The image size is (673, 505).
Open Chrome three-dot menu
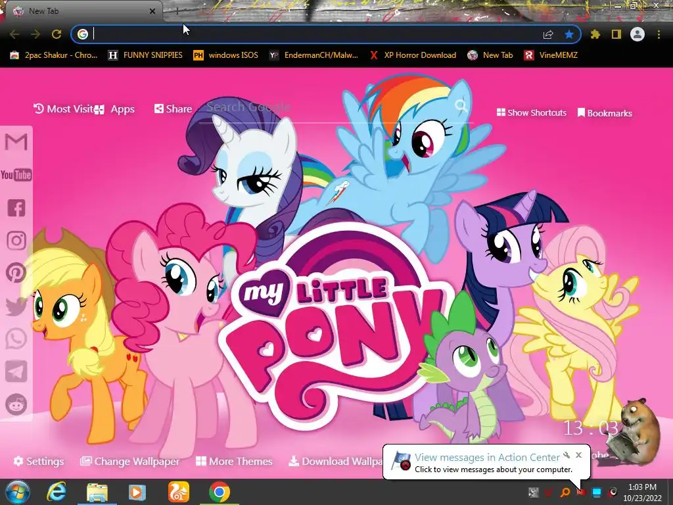(659, 34)
